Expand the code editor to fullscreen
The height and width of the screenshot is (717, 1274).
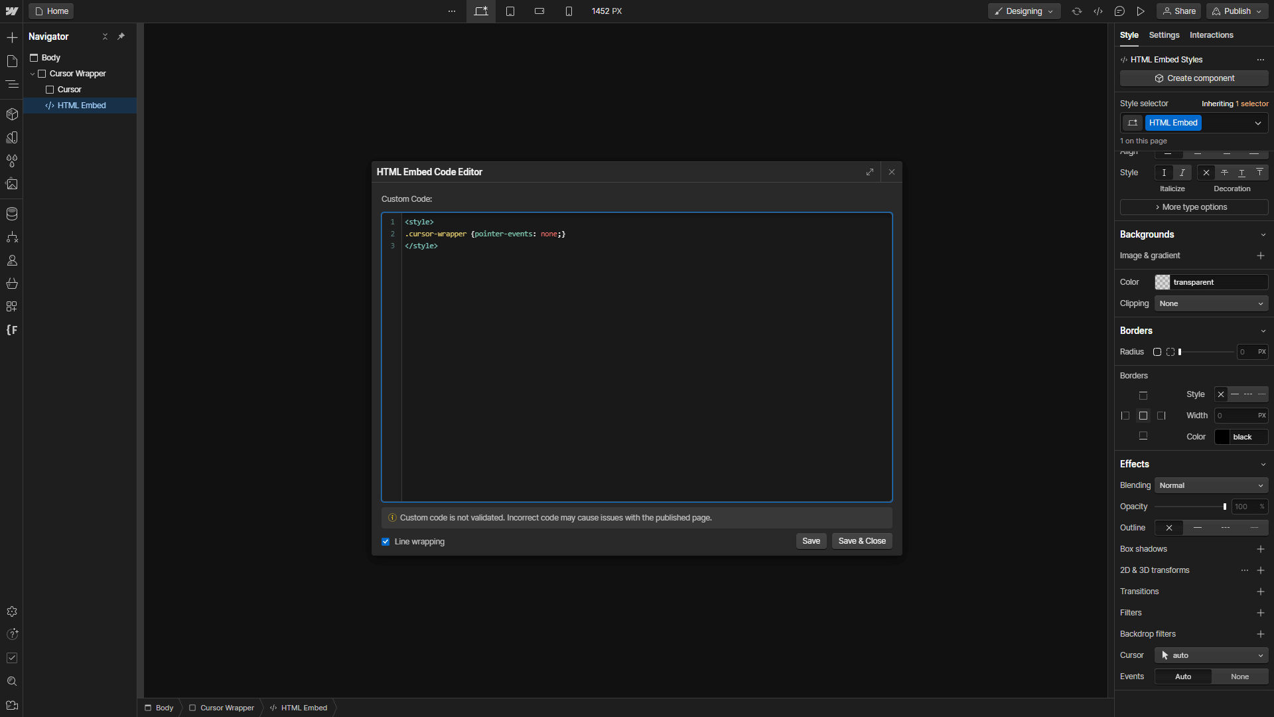point(870,172)
